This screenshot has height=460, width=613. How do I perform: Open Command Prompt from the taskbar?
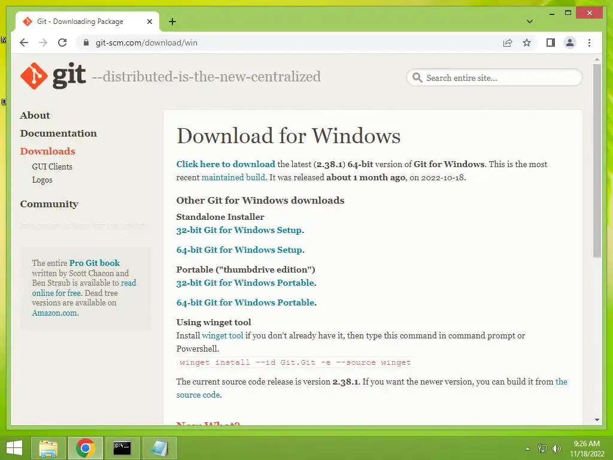(x=122, y=448)
